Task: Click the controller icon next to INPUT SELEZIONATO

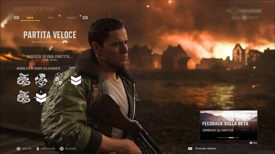Action: [65, 42]
